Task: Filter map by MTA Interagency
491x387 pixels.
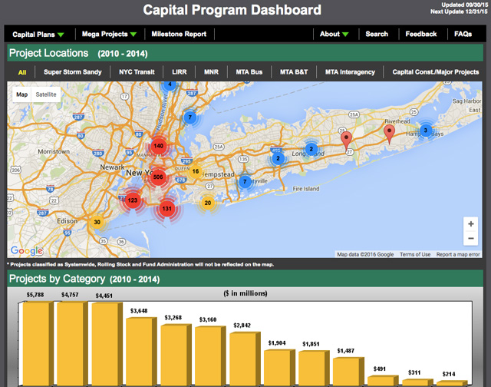Action: tap(350, 72)
